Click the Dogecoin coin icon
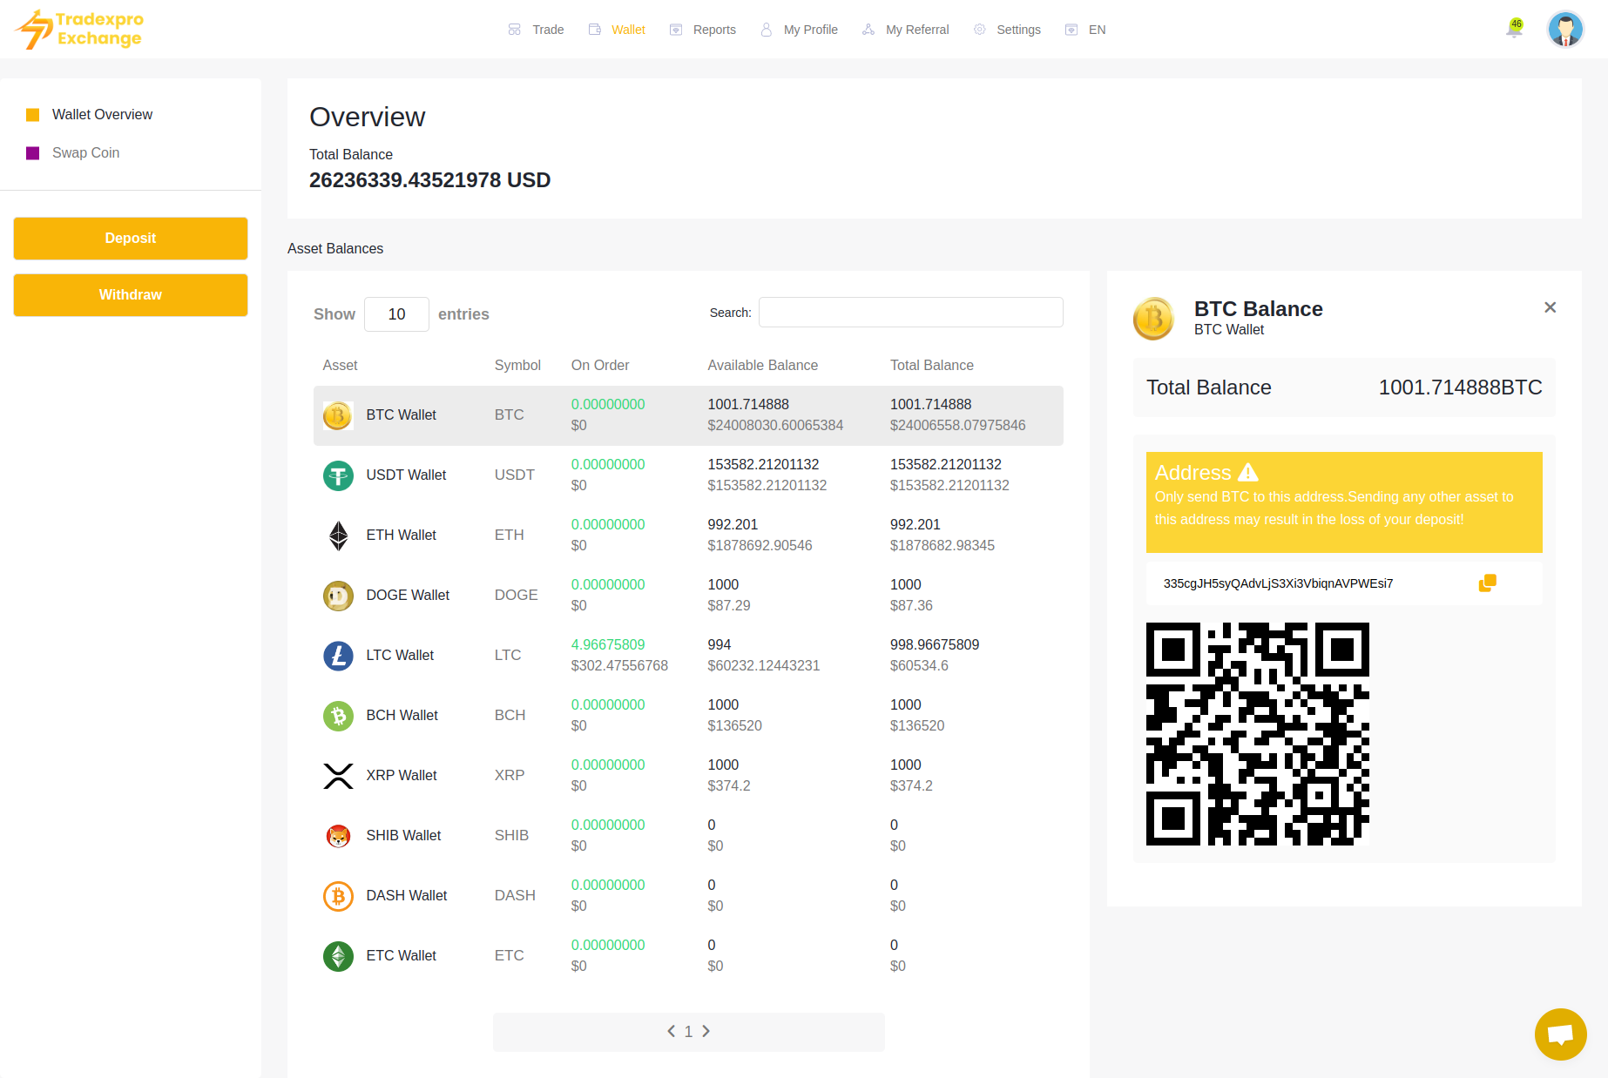Viewport: 1608px width, 1078px height. click(338, 596)
